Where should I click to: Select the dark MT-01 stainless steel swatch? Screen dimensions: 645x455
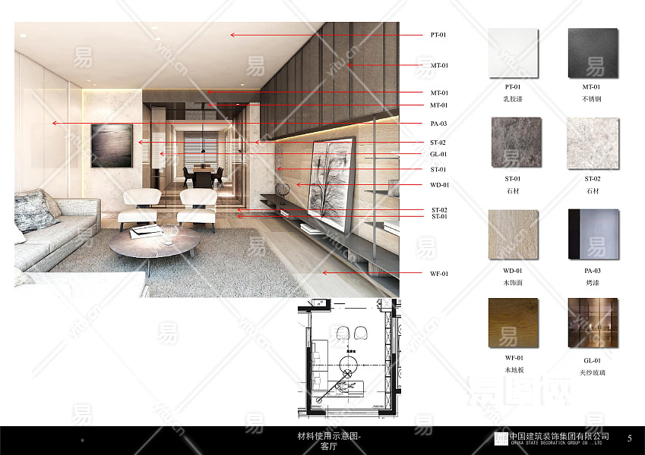(x=593, y=53)
